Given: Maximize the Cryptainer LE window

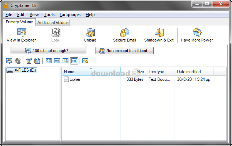Looking at the screenshot, I should tap(207, 4).
